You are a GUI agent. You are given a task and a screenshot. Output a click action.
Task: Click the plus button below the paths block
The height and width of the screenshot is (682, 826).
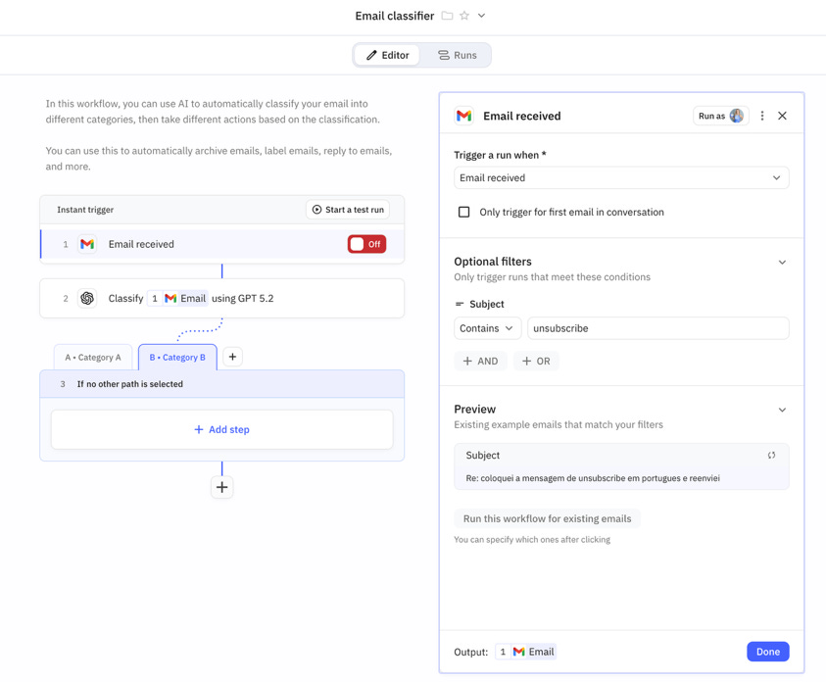click(x=222, y=487)
